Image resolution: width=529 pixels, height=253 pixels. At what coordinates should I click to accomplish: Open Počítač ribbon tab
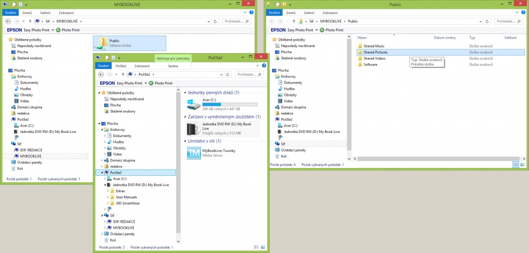pyautogui.click(x=121, y=66)
